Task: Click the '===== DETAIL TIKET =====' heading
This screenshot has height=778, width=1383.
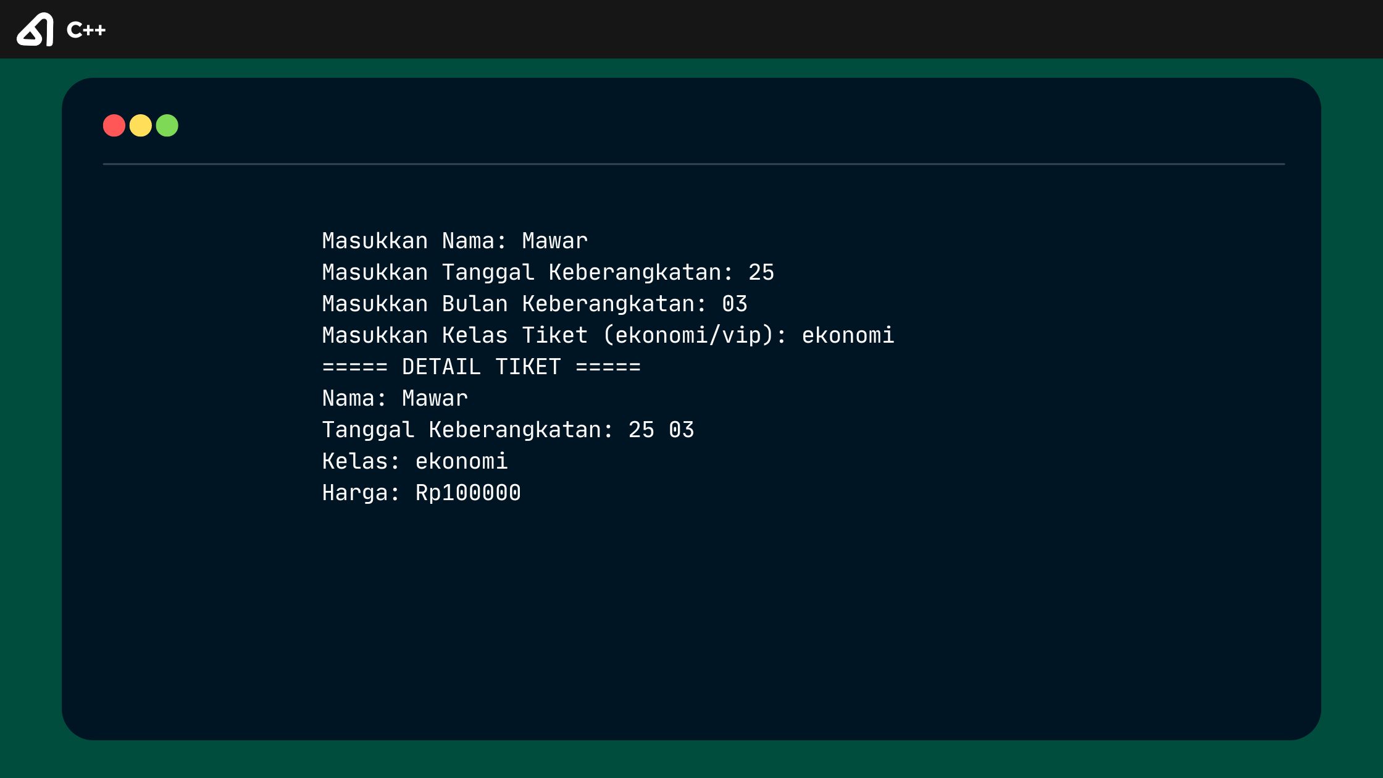Action: (x=482, y=367)
